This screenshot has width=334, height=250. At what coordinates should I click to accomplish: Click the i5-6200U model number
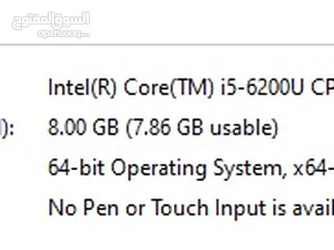coord(262,87)
